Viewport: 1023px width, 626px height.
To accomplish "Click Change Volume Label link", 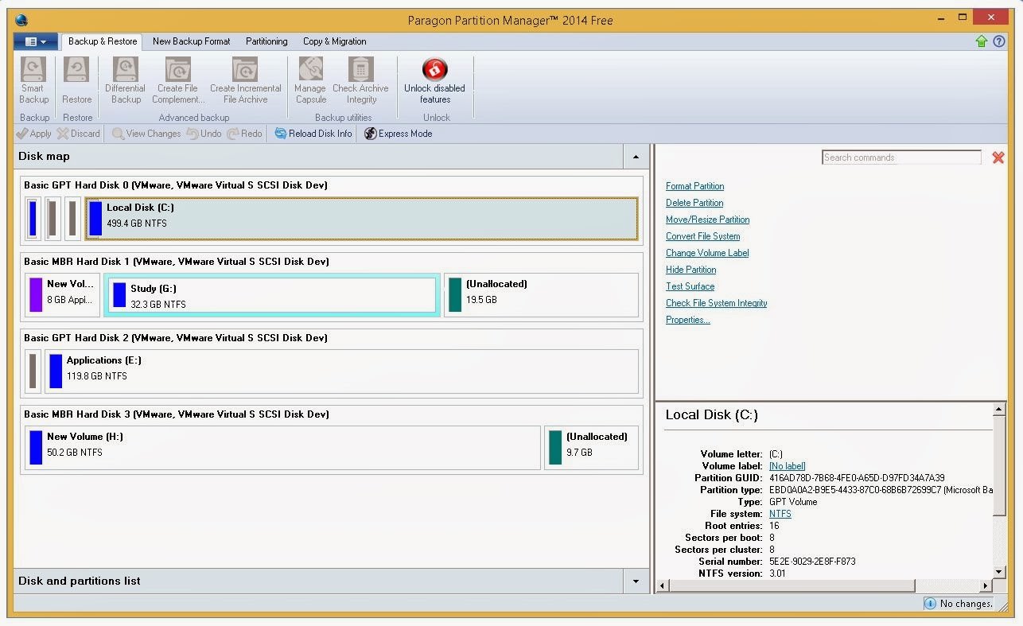I will pos(707,253).
